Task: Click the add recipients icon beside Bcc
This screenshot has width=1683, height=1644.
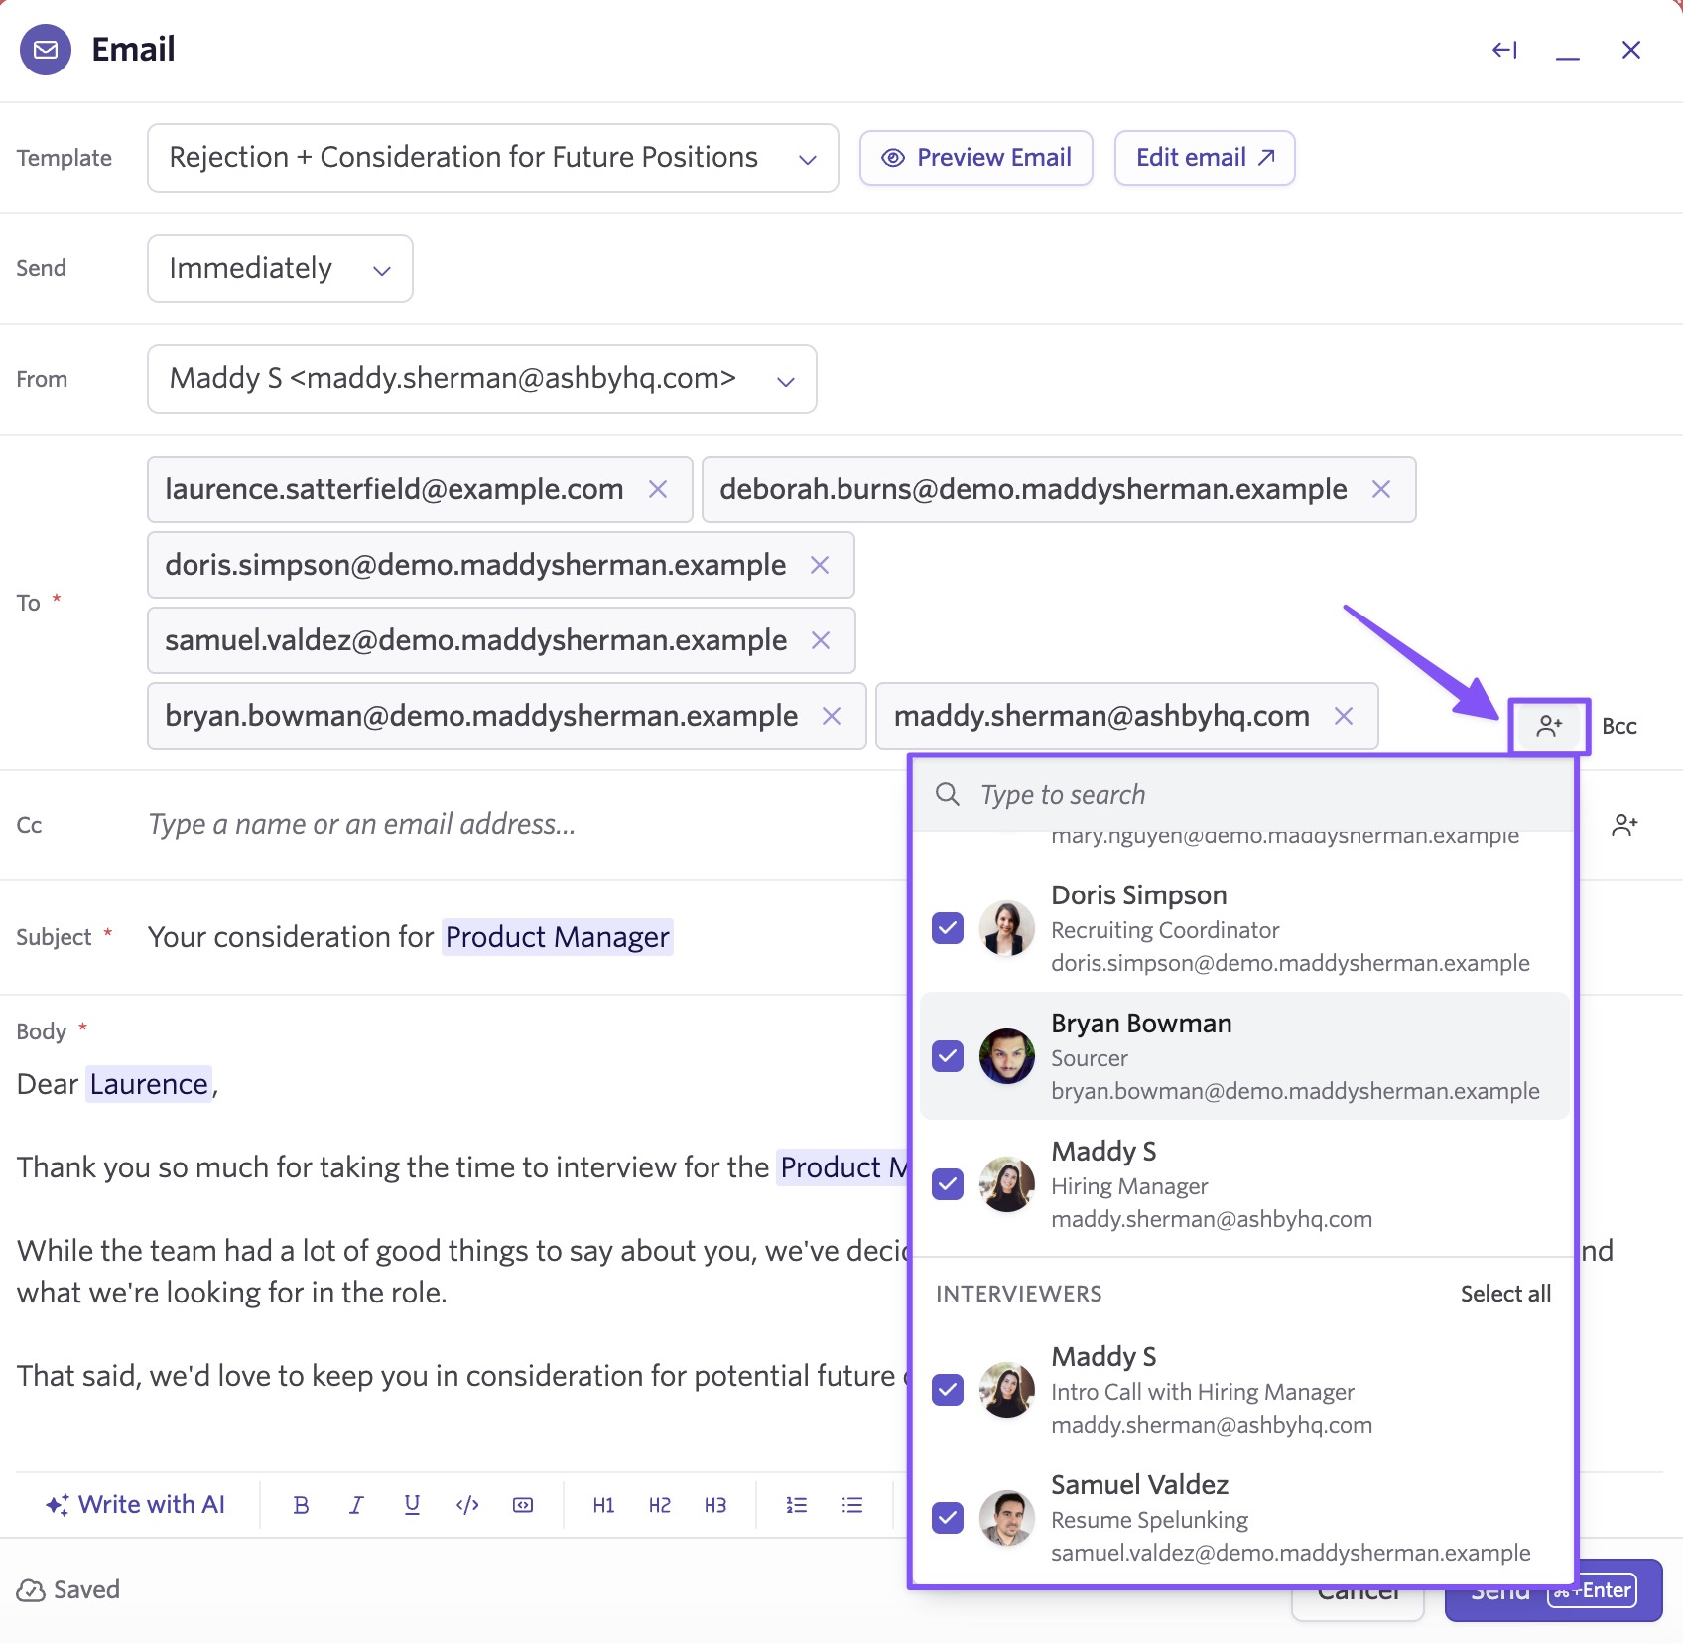Action: [x=1548, y=726]
